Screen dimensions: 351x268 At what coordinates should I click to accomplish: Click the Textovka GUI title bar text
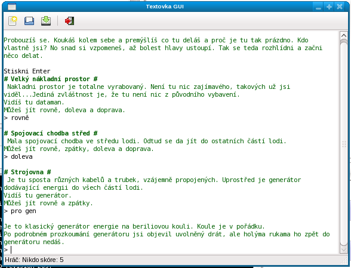(165, 7)
